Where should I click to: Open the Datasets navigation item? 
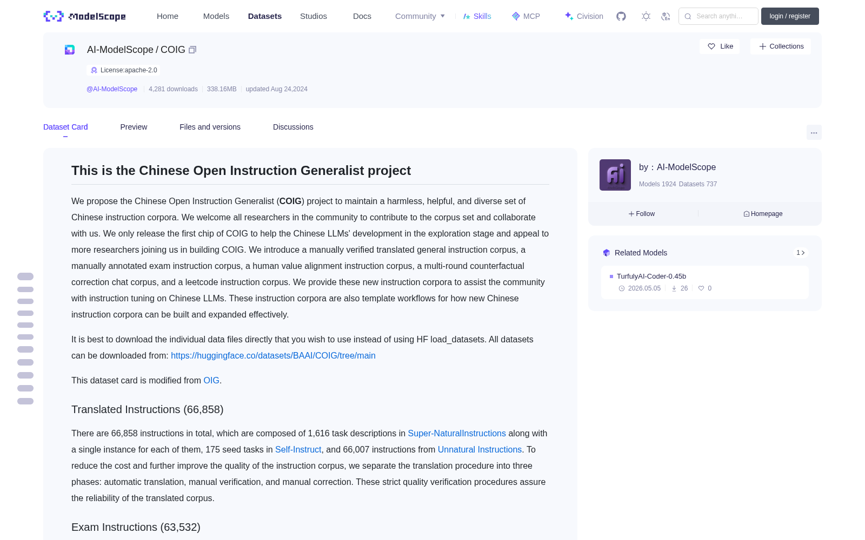[x=265, y=16]
